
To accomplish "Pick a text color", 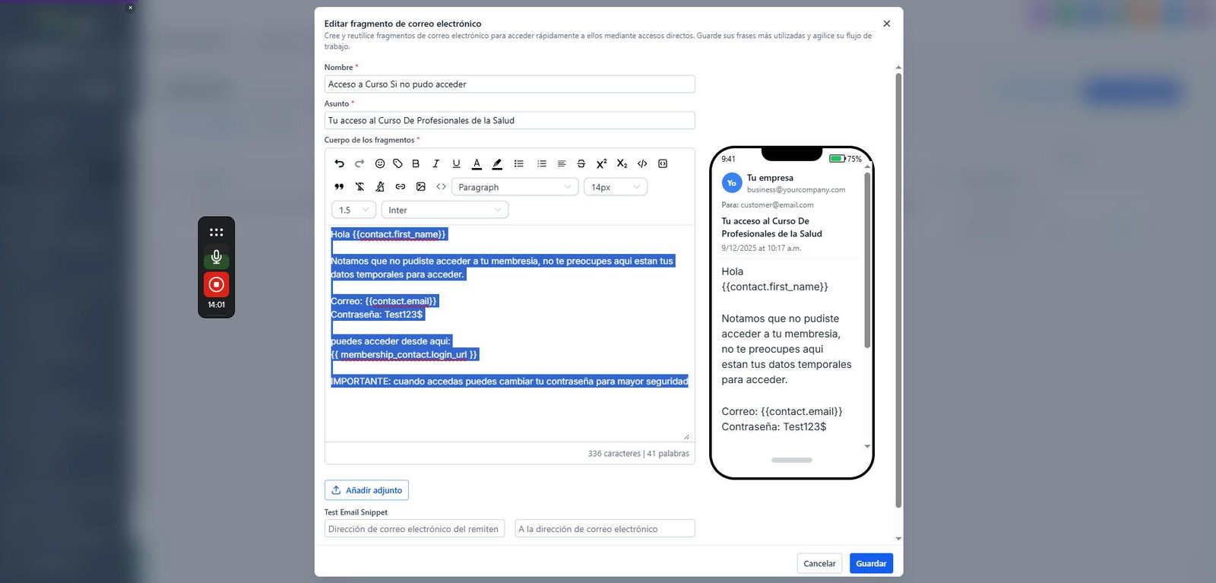I will click(477, 163).
